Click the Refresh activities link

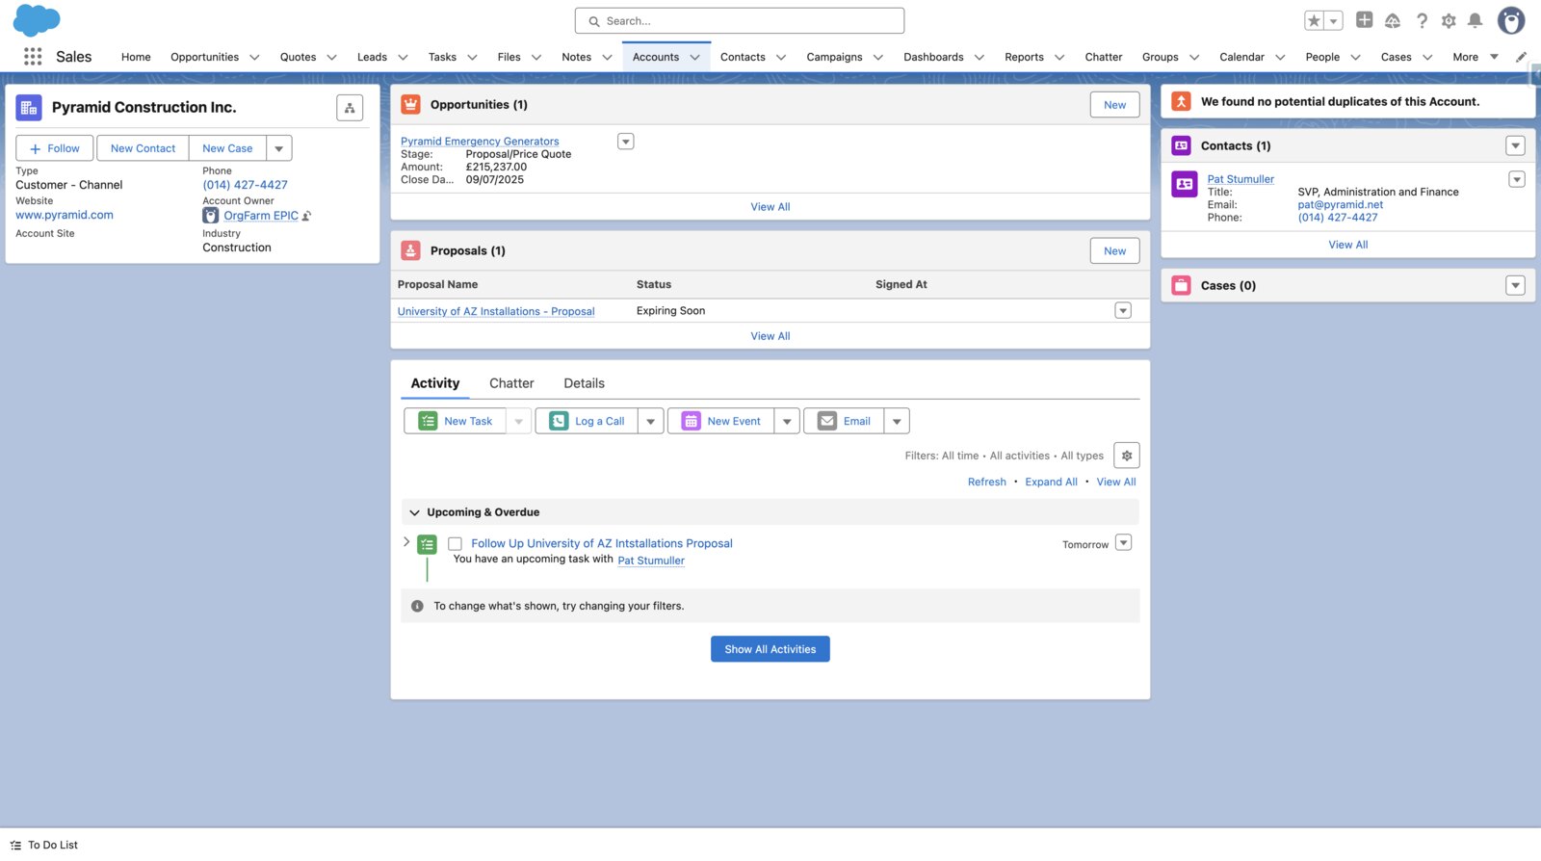tap(987, 482)
